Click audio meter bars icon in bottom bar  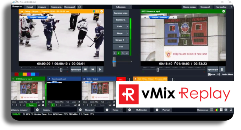coord(217,110)
